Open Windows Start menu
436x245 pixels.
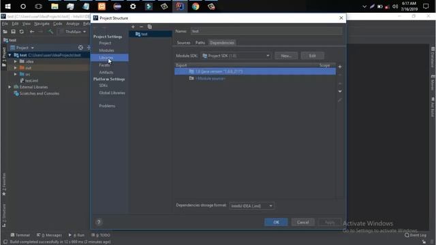pyautogui.click(x=7, y=6)
